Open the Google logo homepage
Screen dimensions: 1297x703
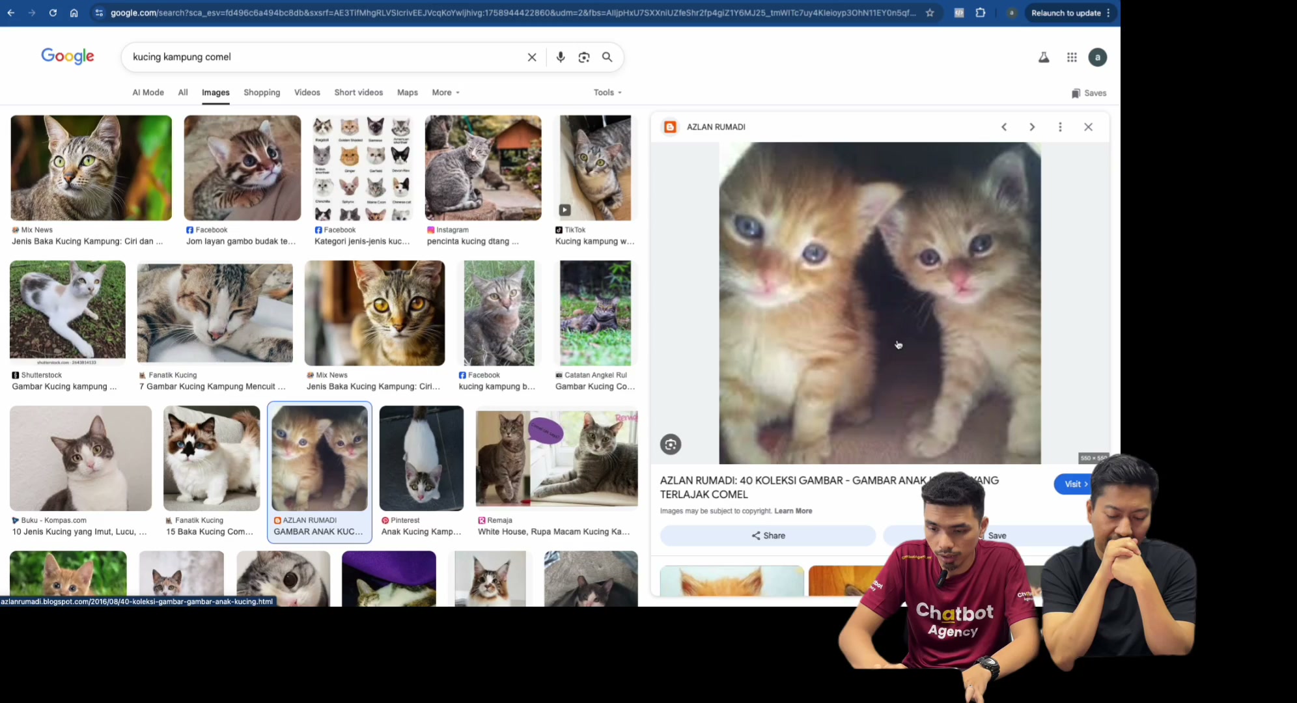68,57
